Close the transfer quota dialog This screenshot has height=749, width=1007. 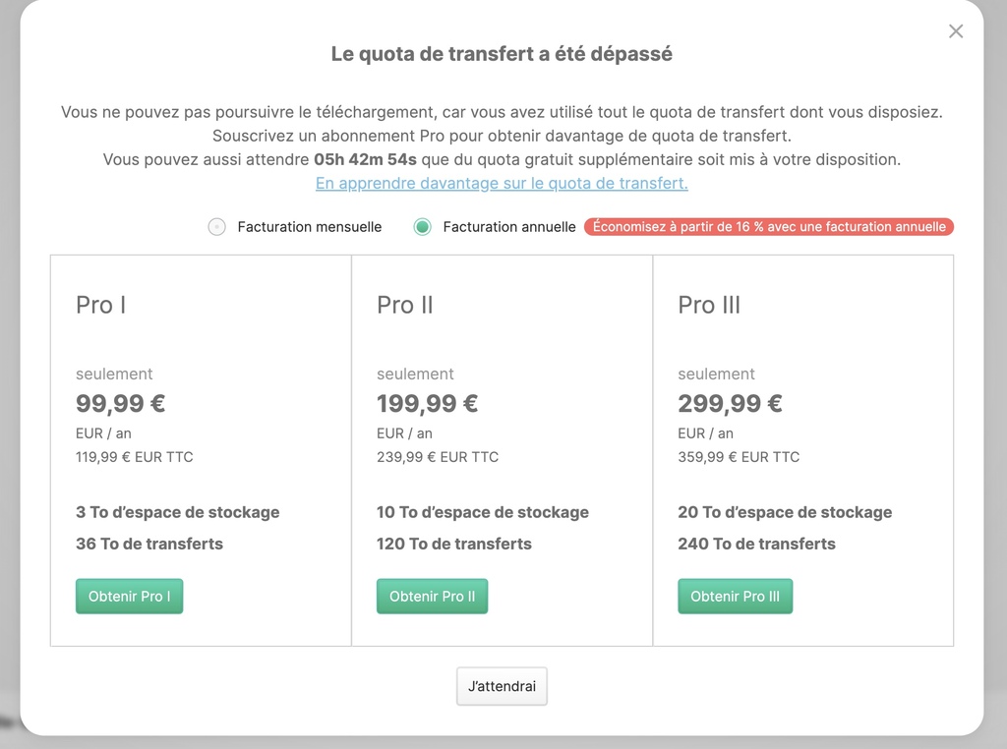pyautogui.click(x=956, y=31)
